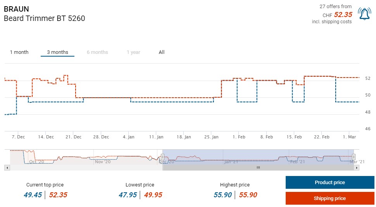Viewport: 376px width, 207px height.
Task: Click the scrollbar thumb grip in navigator
Action: point(258,167)
